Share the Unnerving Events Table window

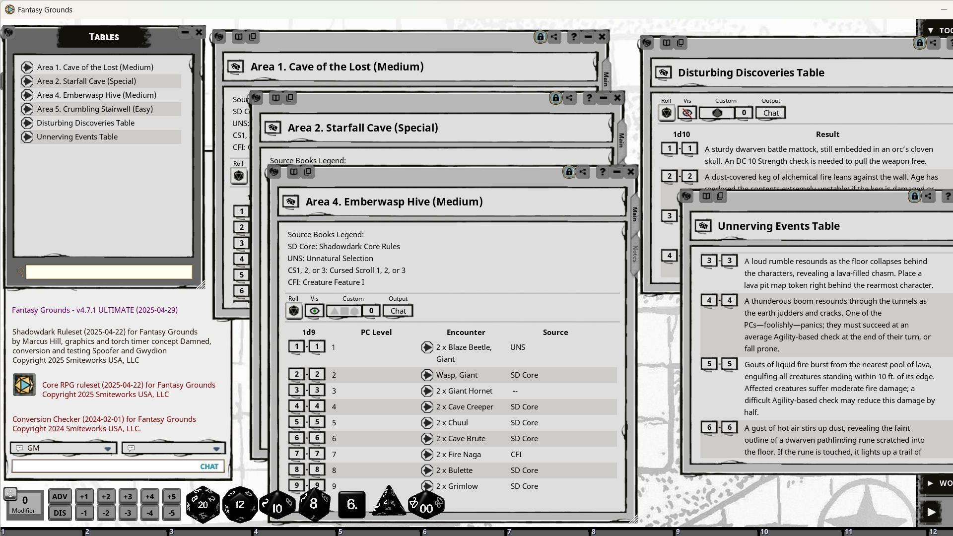tap(928, 196)
